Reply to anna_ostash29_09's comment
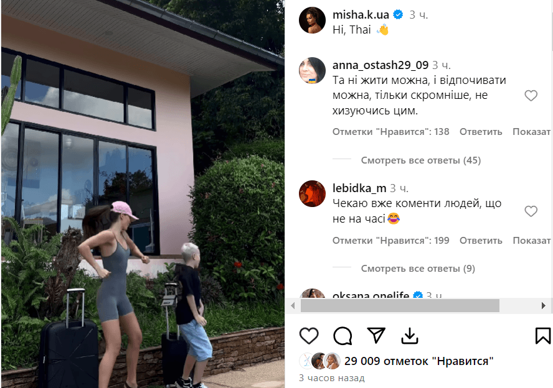Viewport: 553px width, 388px height. (481, 132)
